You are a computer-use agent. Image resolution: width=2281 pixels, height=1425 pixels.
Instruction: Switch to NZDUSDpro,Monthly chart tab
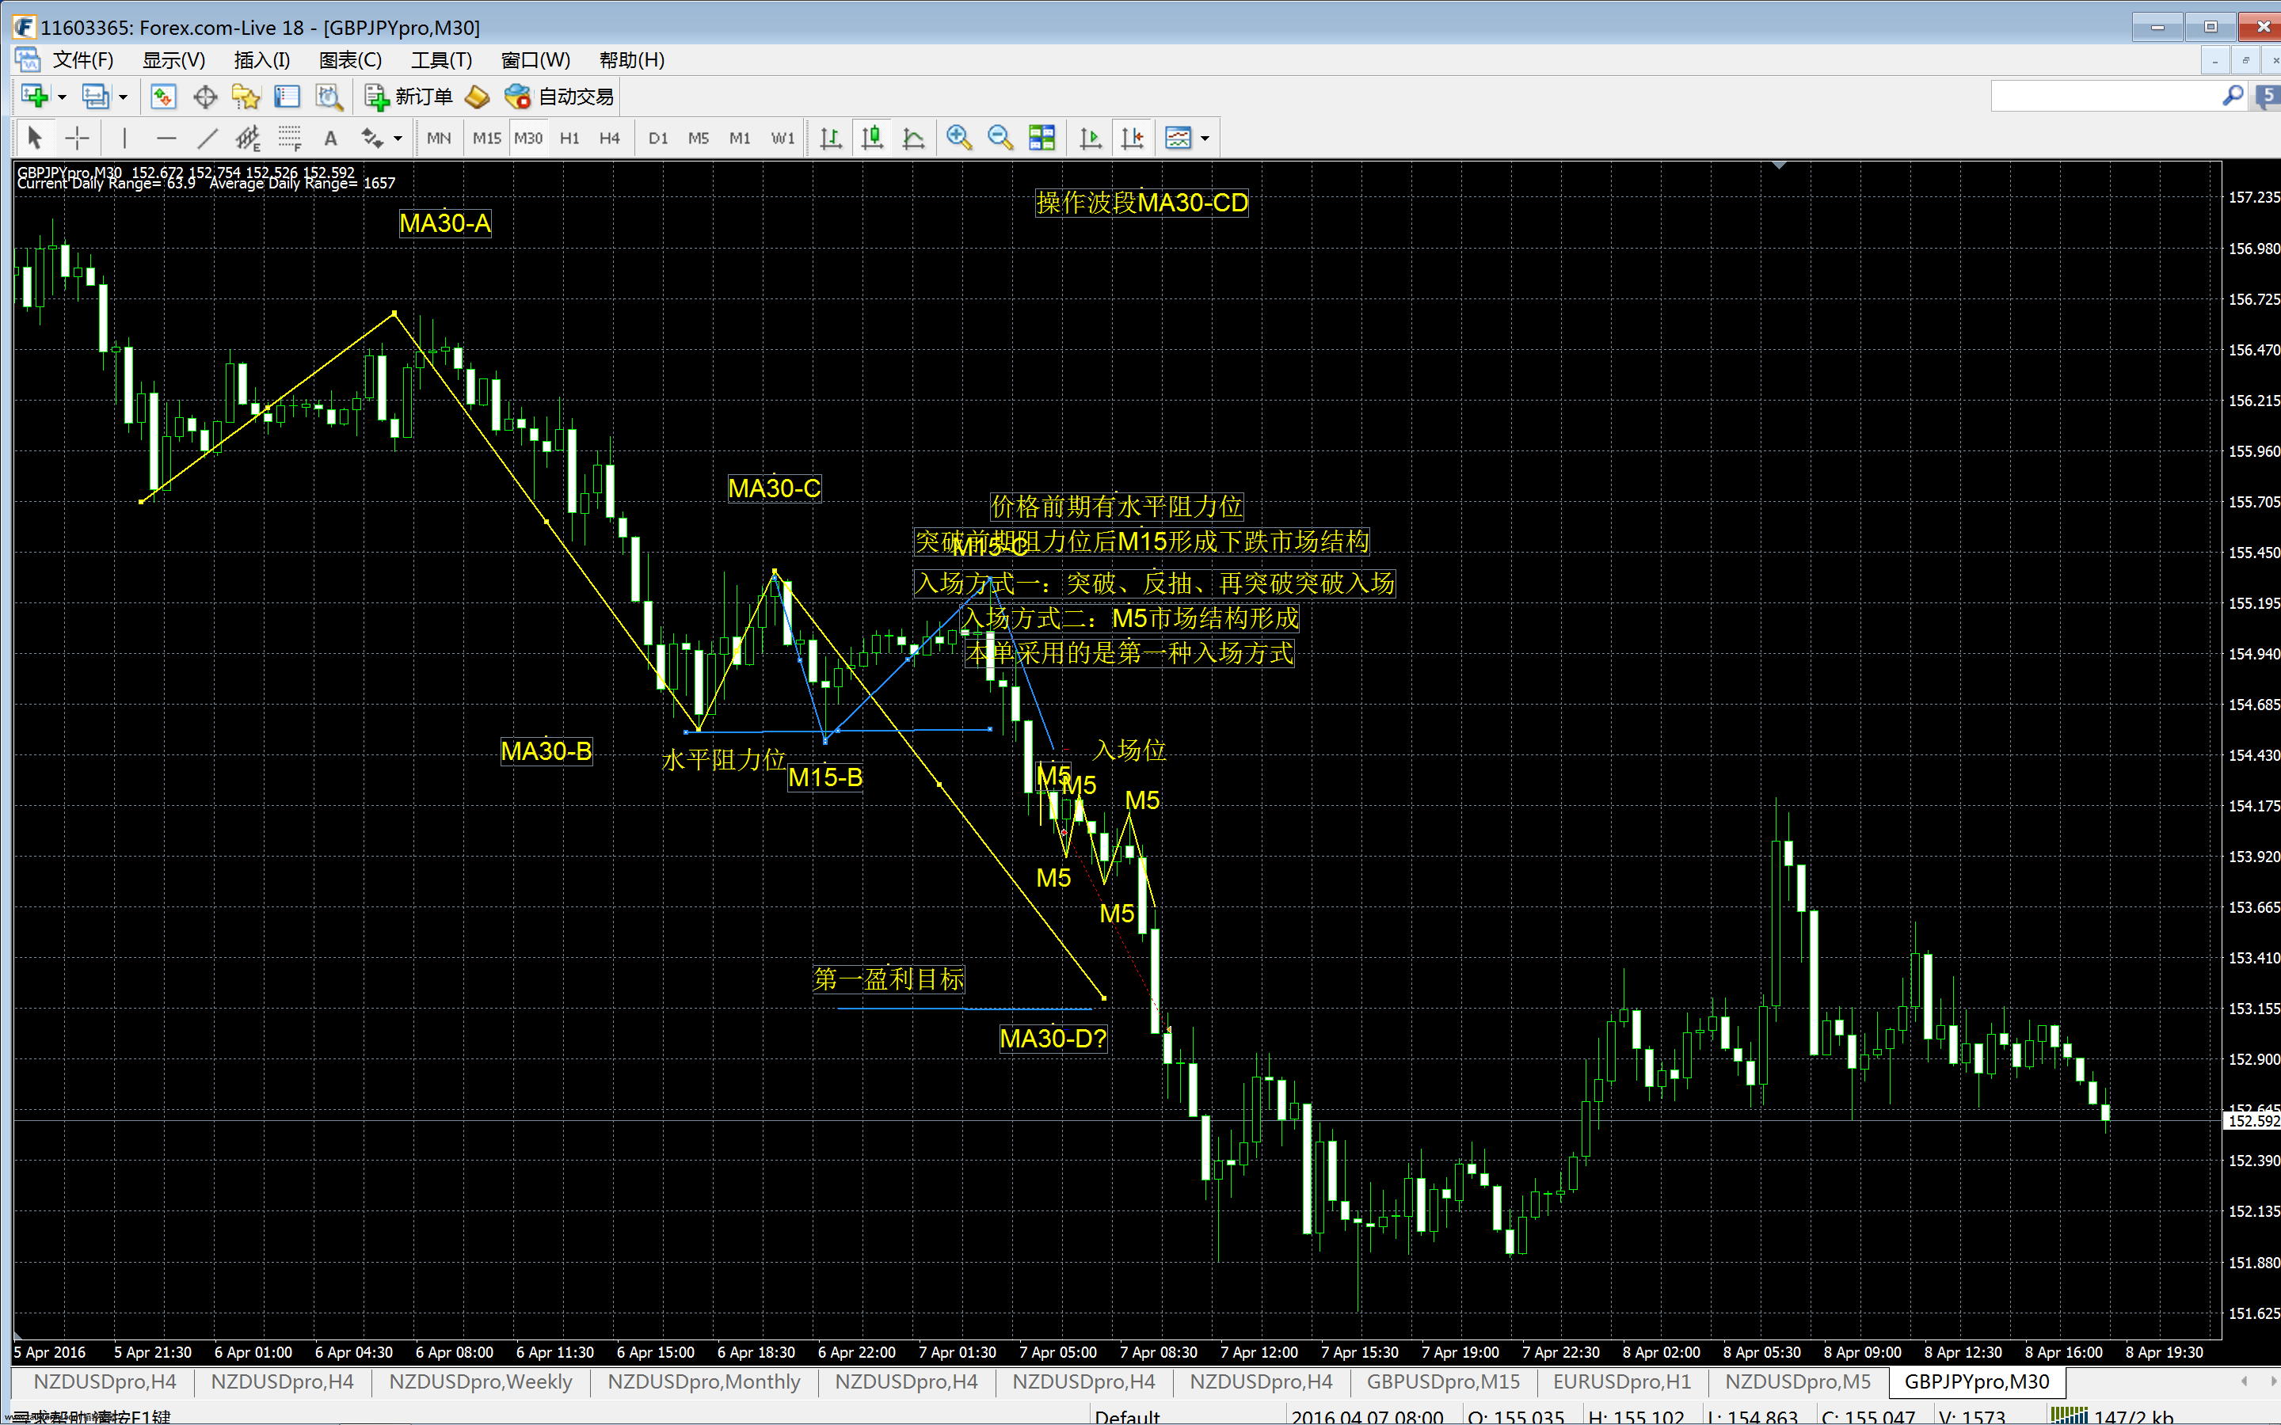click(704, 1381)
